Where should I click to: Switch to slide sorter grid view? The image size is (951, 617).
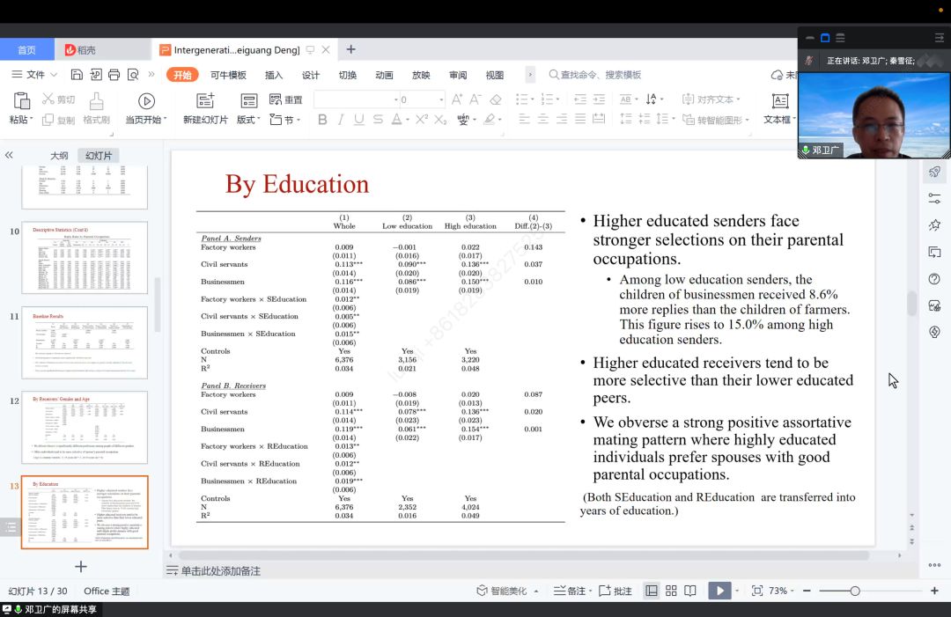[671, 591]
